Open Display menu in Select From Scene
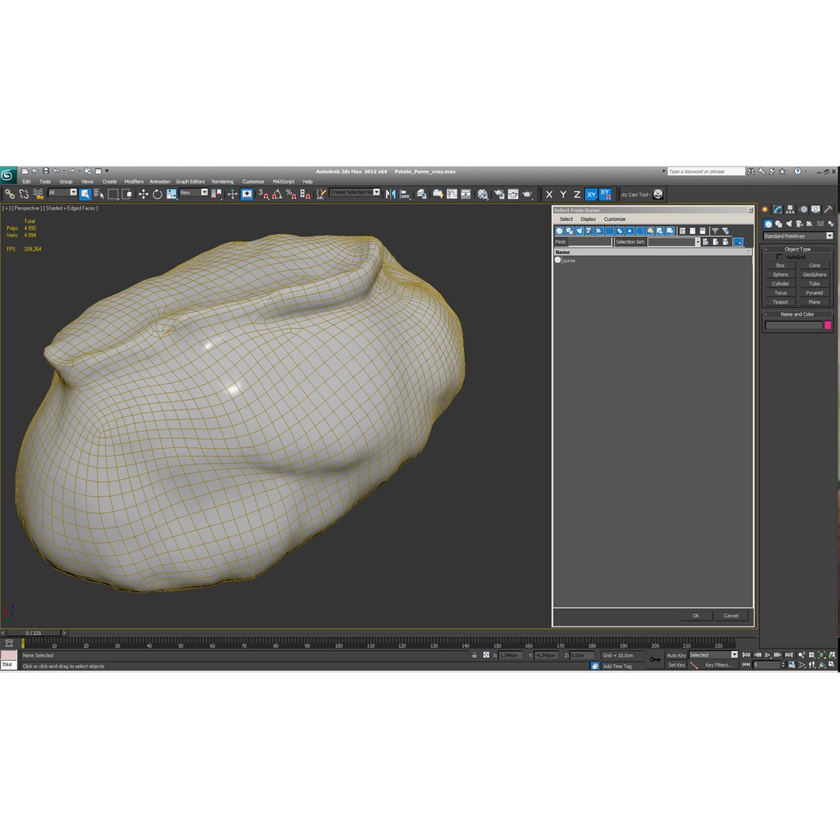This screenshot has height=840, width=840. click(588, 219)
